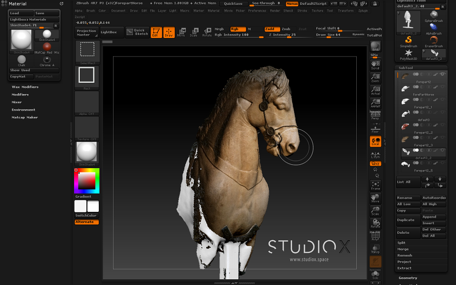Choose the Rotate tool in top toolbar

click(207, 32)
